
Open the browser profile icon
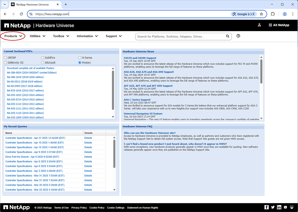pos(285,14)
